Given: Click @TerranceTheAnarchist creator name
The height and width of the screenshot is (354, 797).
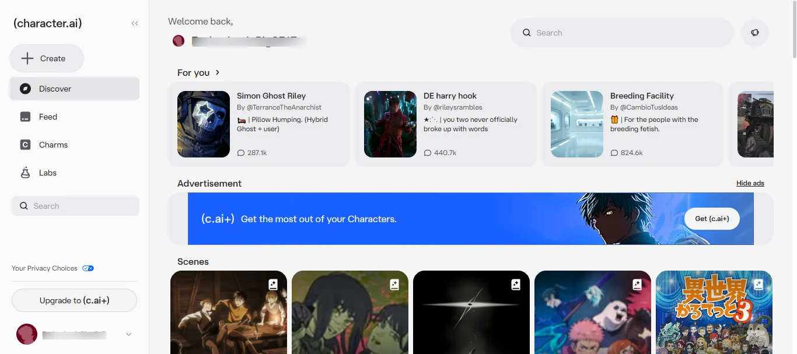Looking at the screenshot, I should (x=284, y=107).
